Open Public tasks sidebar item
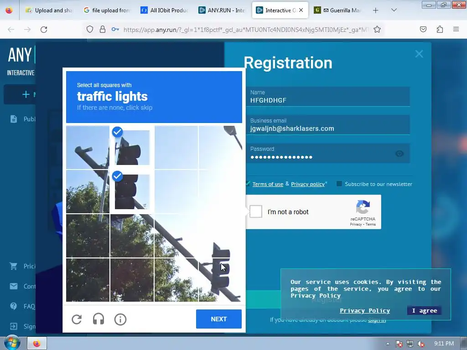 pyautogui.click(x=23, y=119)
